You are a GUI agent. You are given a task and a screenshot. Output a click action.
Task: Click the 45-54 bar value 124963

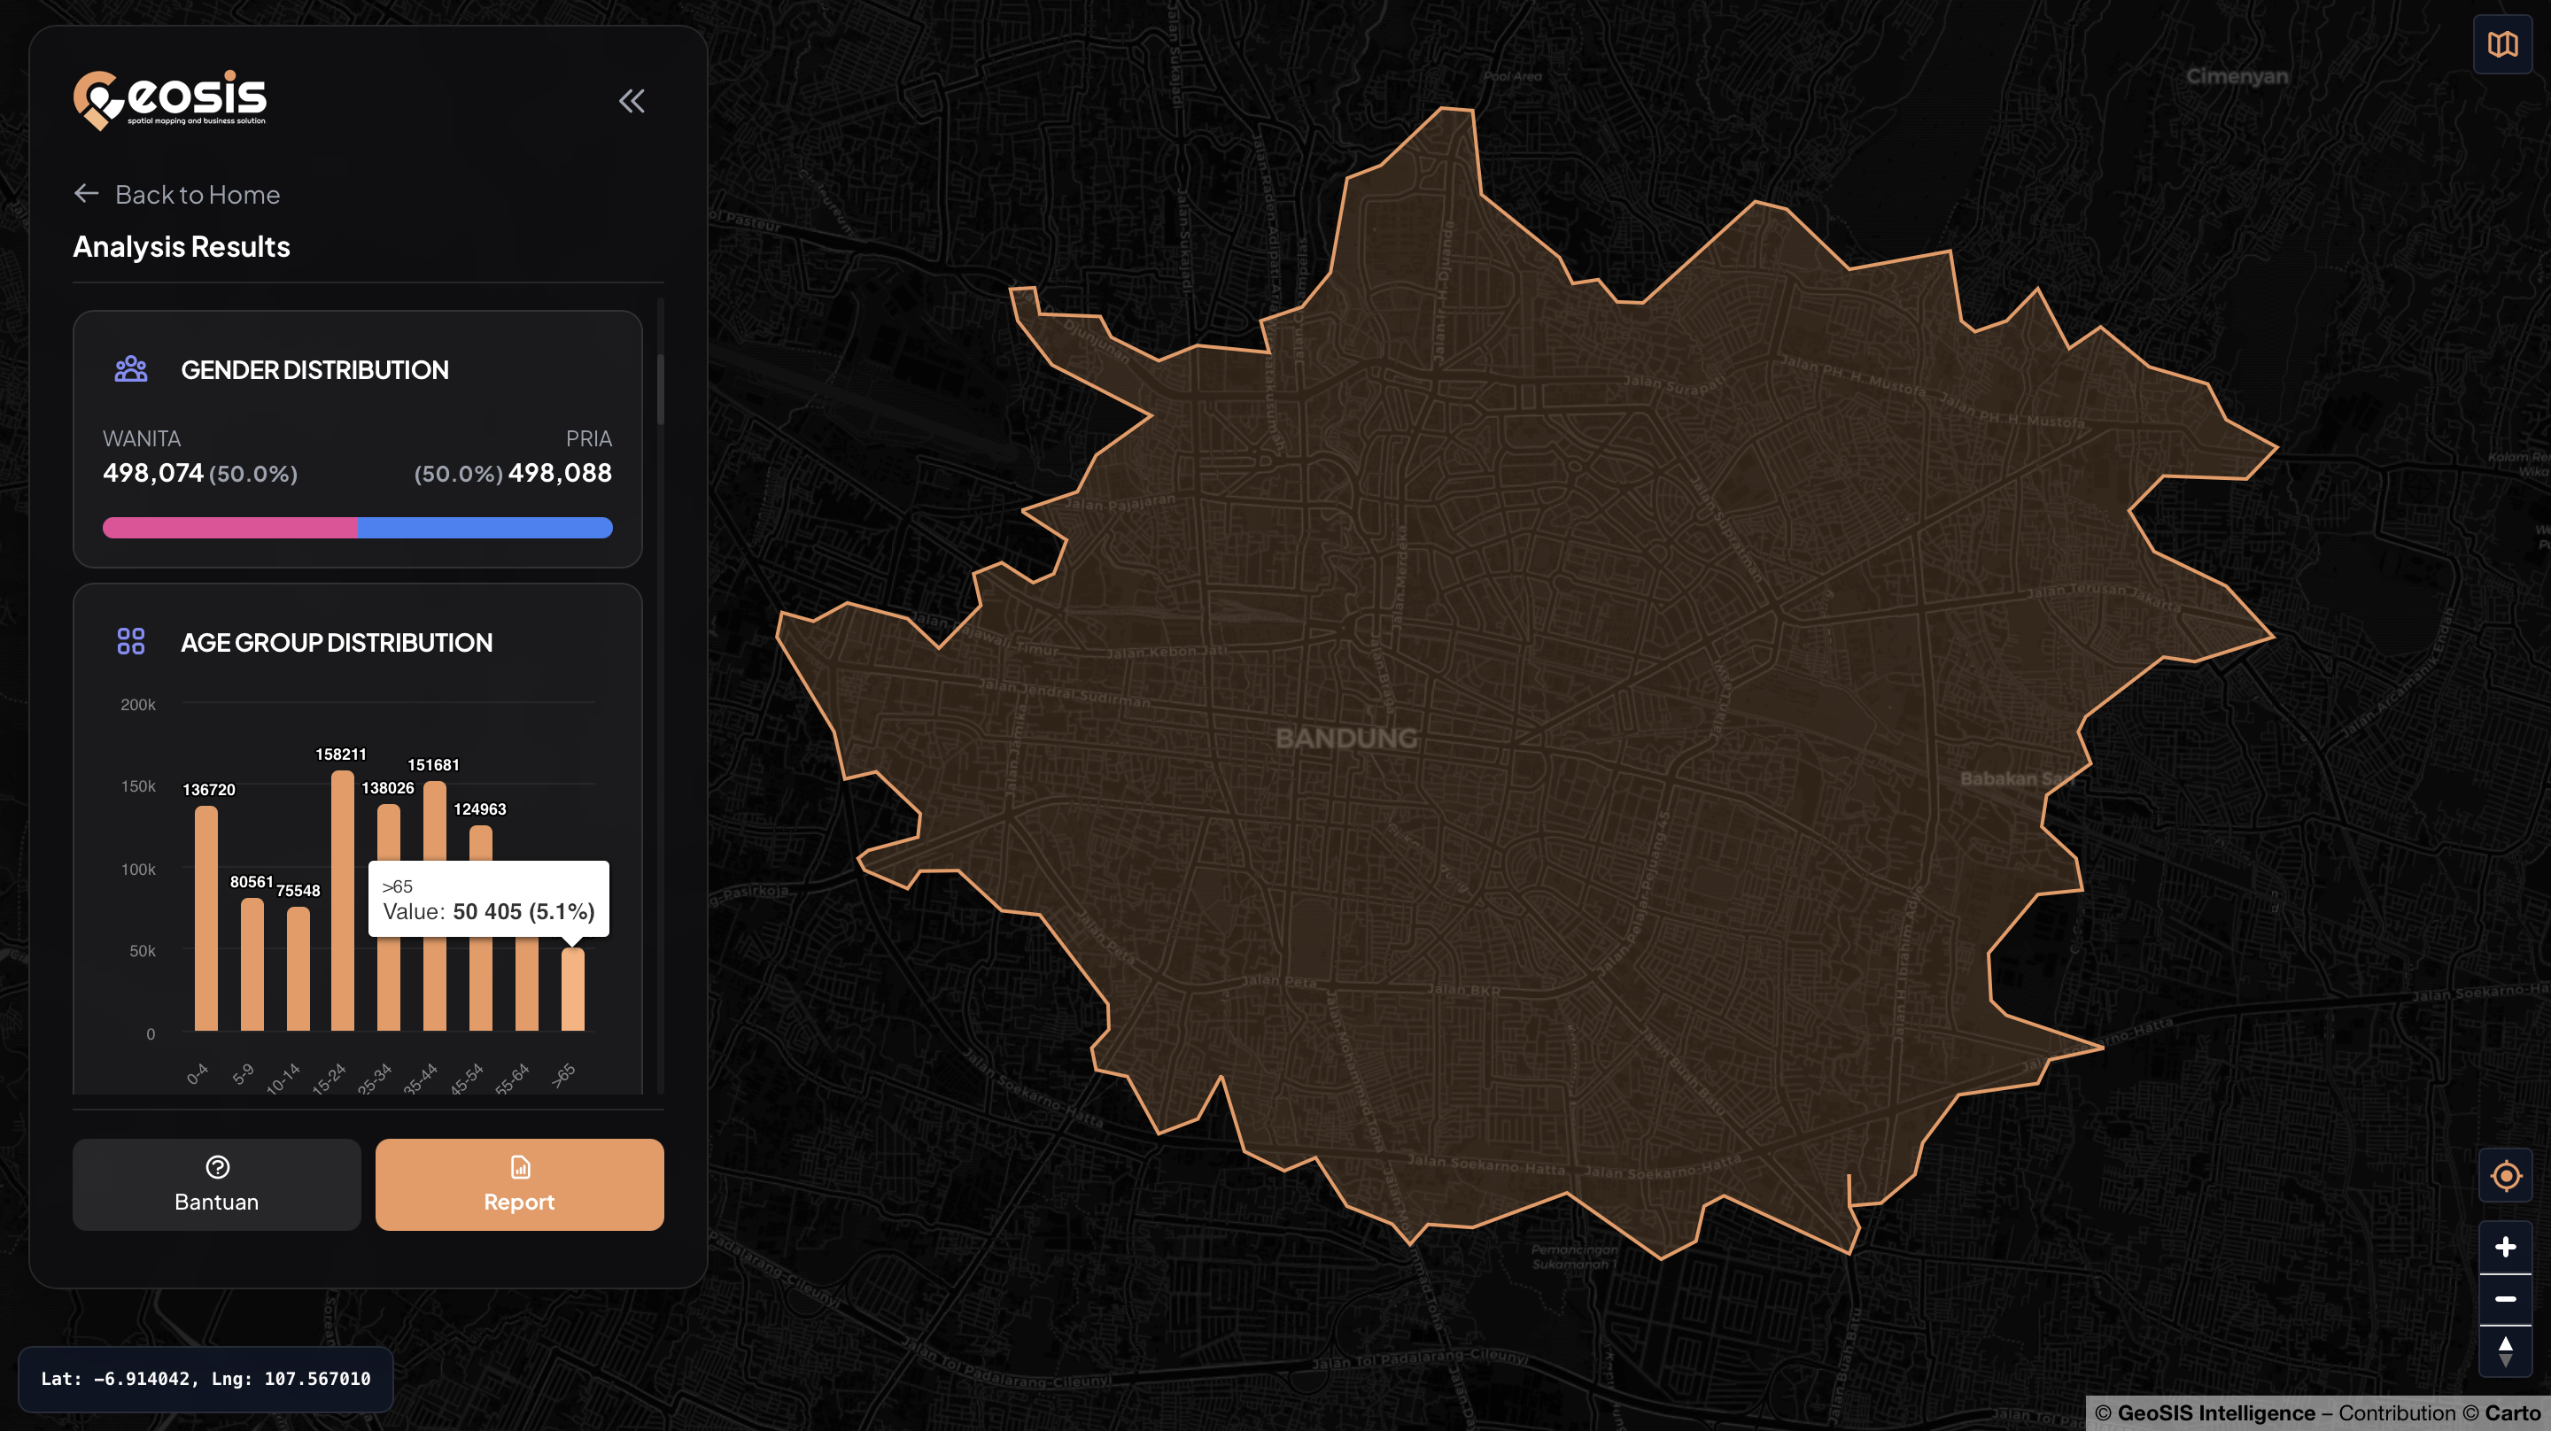click(x=480, y=809)
